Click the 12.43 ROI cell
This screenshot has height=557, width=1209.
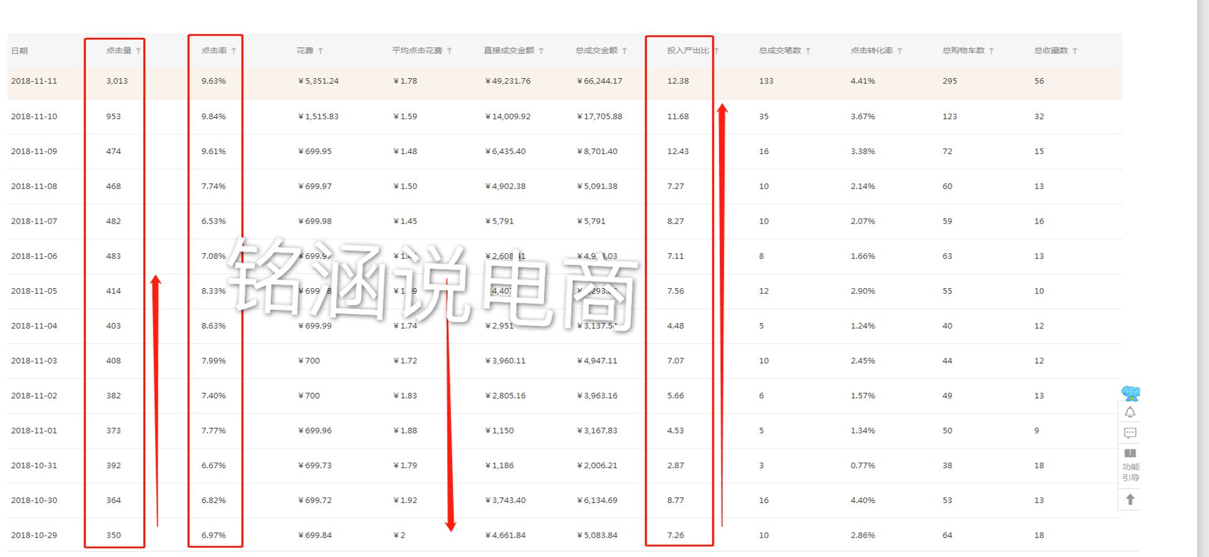[678, 152]
